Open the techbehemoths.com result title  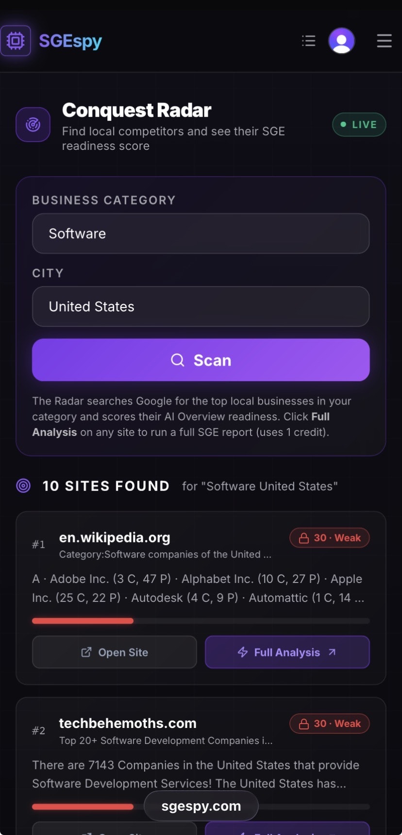coord(128,723)
